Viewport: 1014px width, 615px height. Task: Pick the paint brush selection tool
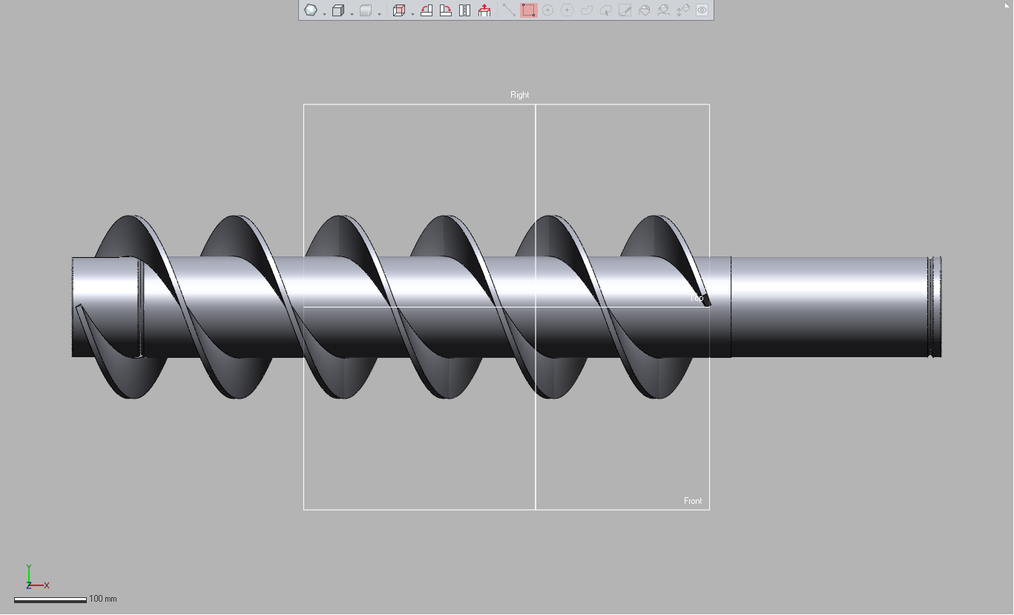tap(625, 10)
